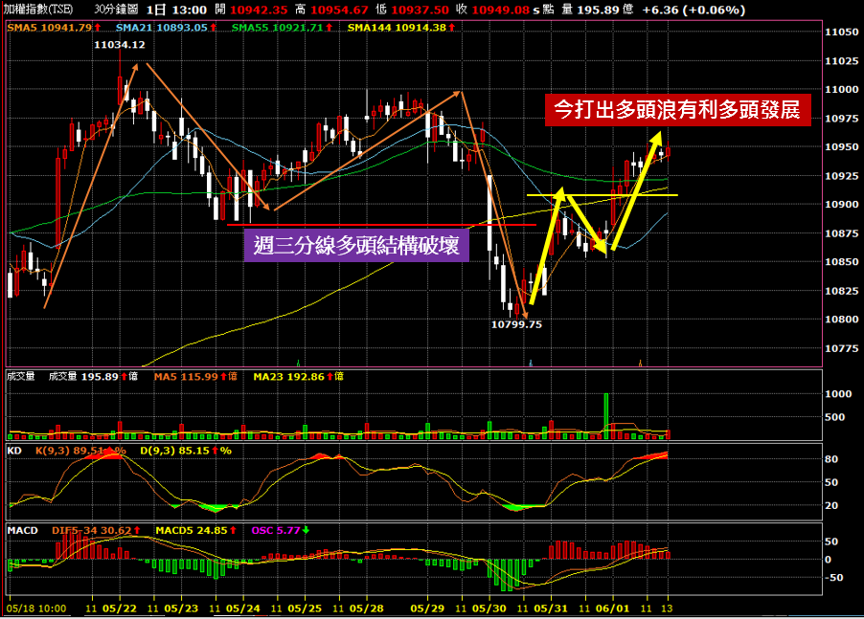The image size is (864, 619).
Task: Toggle the SMA55 moving average legend
Action: [x=264, y=28]
